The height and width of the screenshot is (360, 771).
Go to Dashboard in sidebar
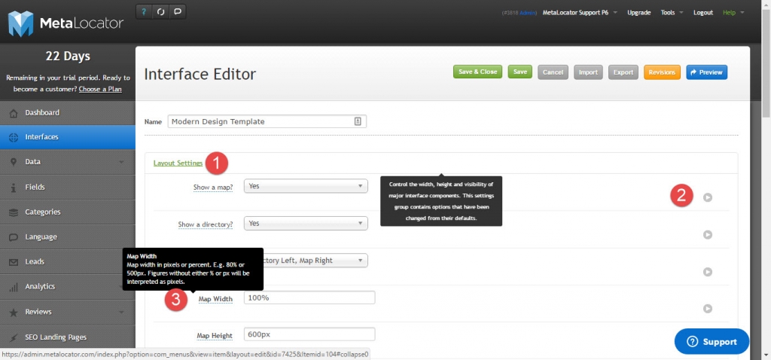coord(68,113)
